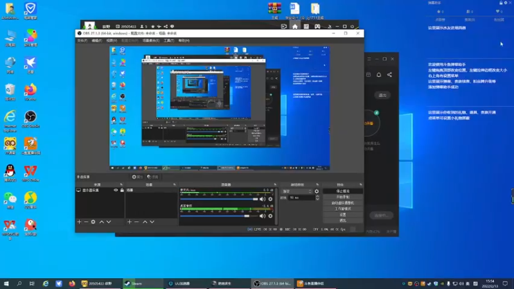Click gamepad icon in Douyu streamer window

coord(317,26)
